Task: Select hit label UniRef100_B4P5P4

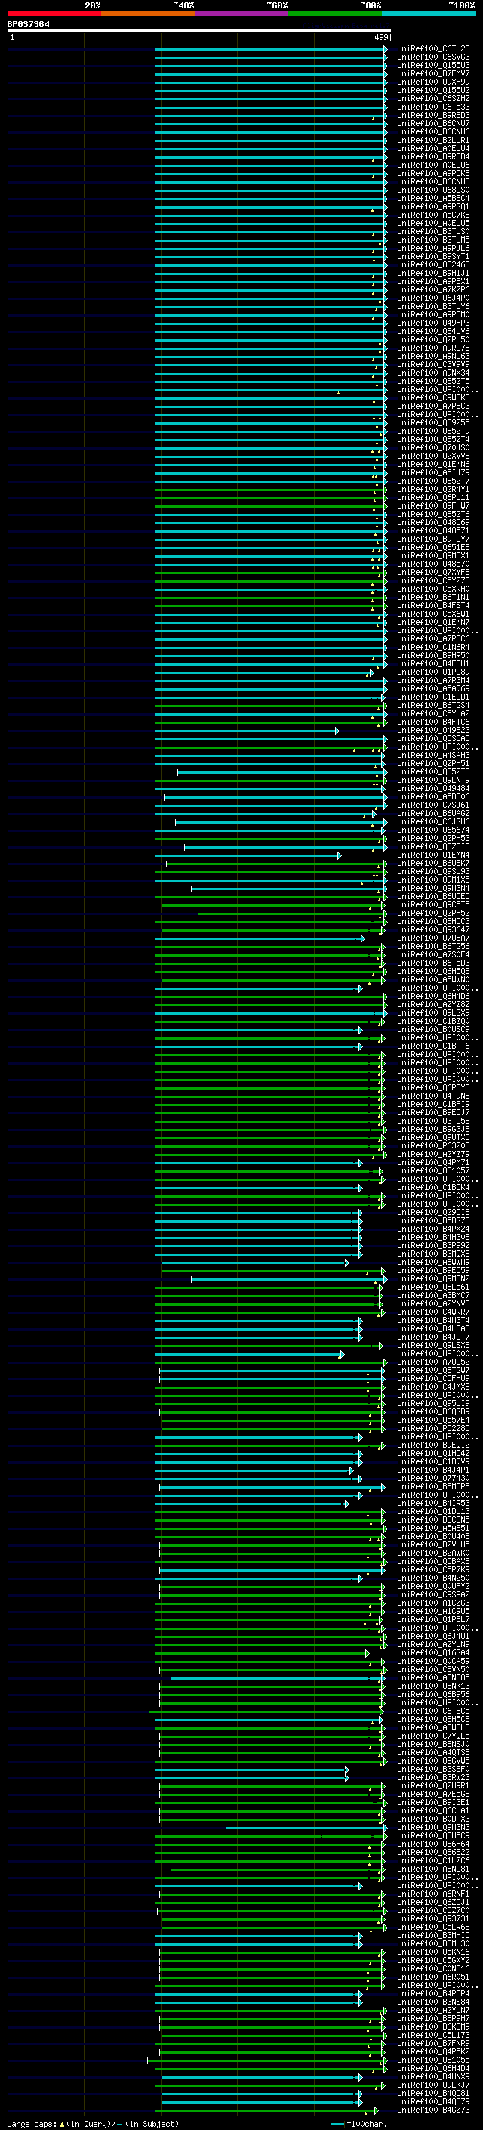Action: click(x=432, y=1993)
